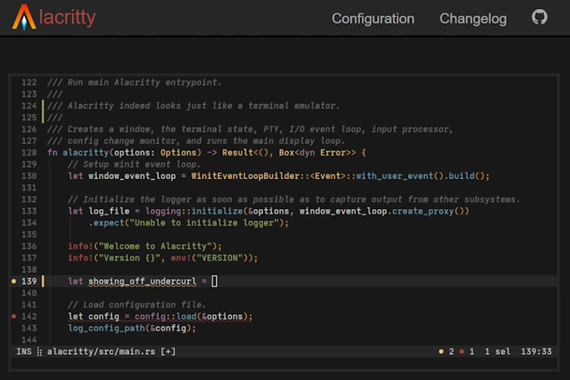Click line number 139
The image size is (570, 380).
point(29,282)
